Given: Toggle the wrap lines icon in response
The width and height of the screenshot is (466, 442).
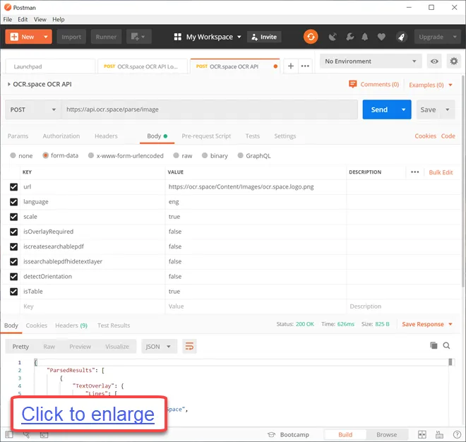Looking at the screenshot, I should coord(189,346).
